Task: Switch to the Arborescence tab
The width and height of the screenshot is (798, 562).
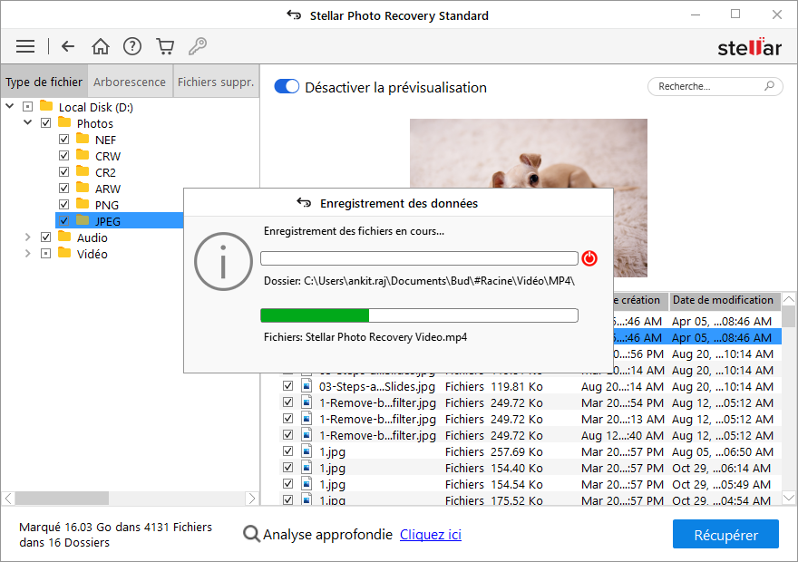Action: point(130,82)
